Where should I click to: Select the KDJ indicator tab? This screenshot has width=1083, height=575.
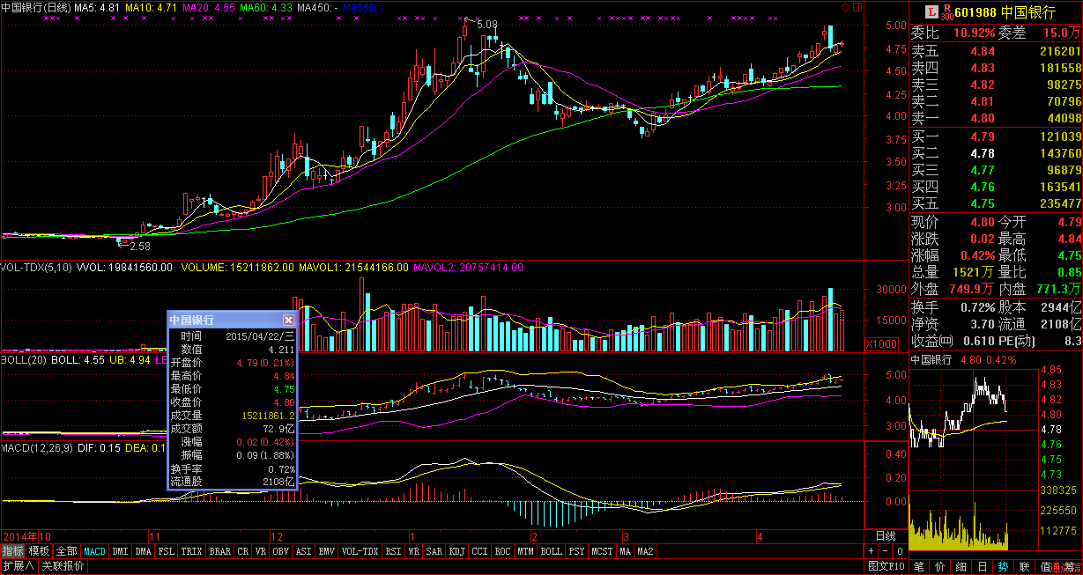(x=456, y=551)
